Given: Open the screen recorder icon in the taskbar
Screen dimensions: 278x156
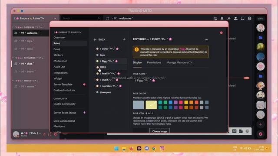Looking at the screenshot, I should 139,148.
